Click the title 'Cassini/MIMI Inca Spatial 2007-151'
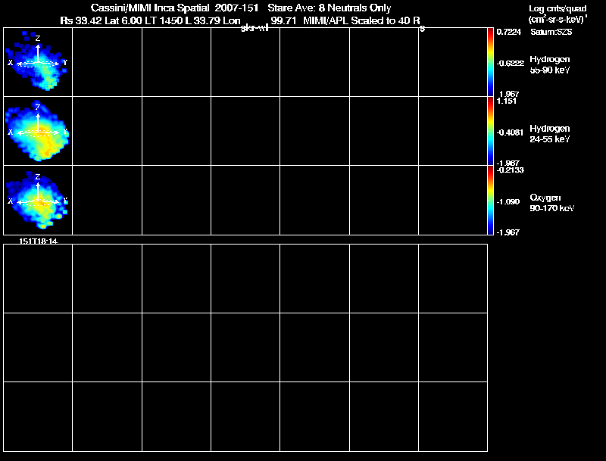This screenshot has height=461, width=606. (174, 8)
